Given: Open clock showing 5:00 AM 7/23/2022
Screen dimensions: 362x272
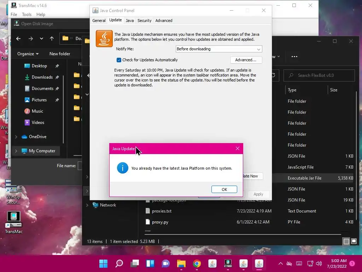Looking at the screenshot, I should pos(337,263).
